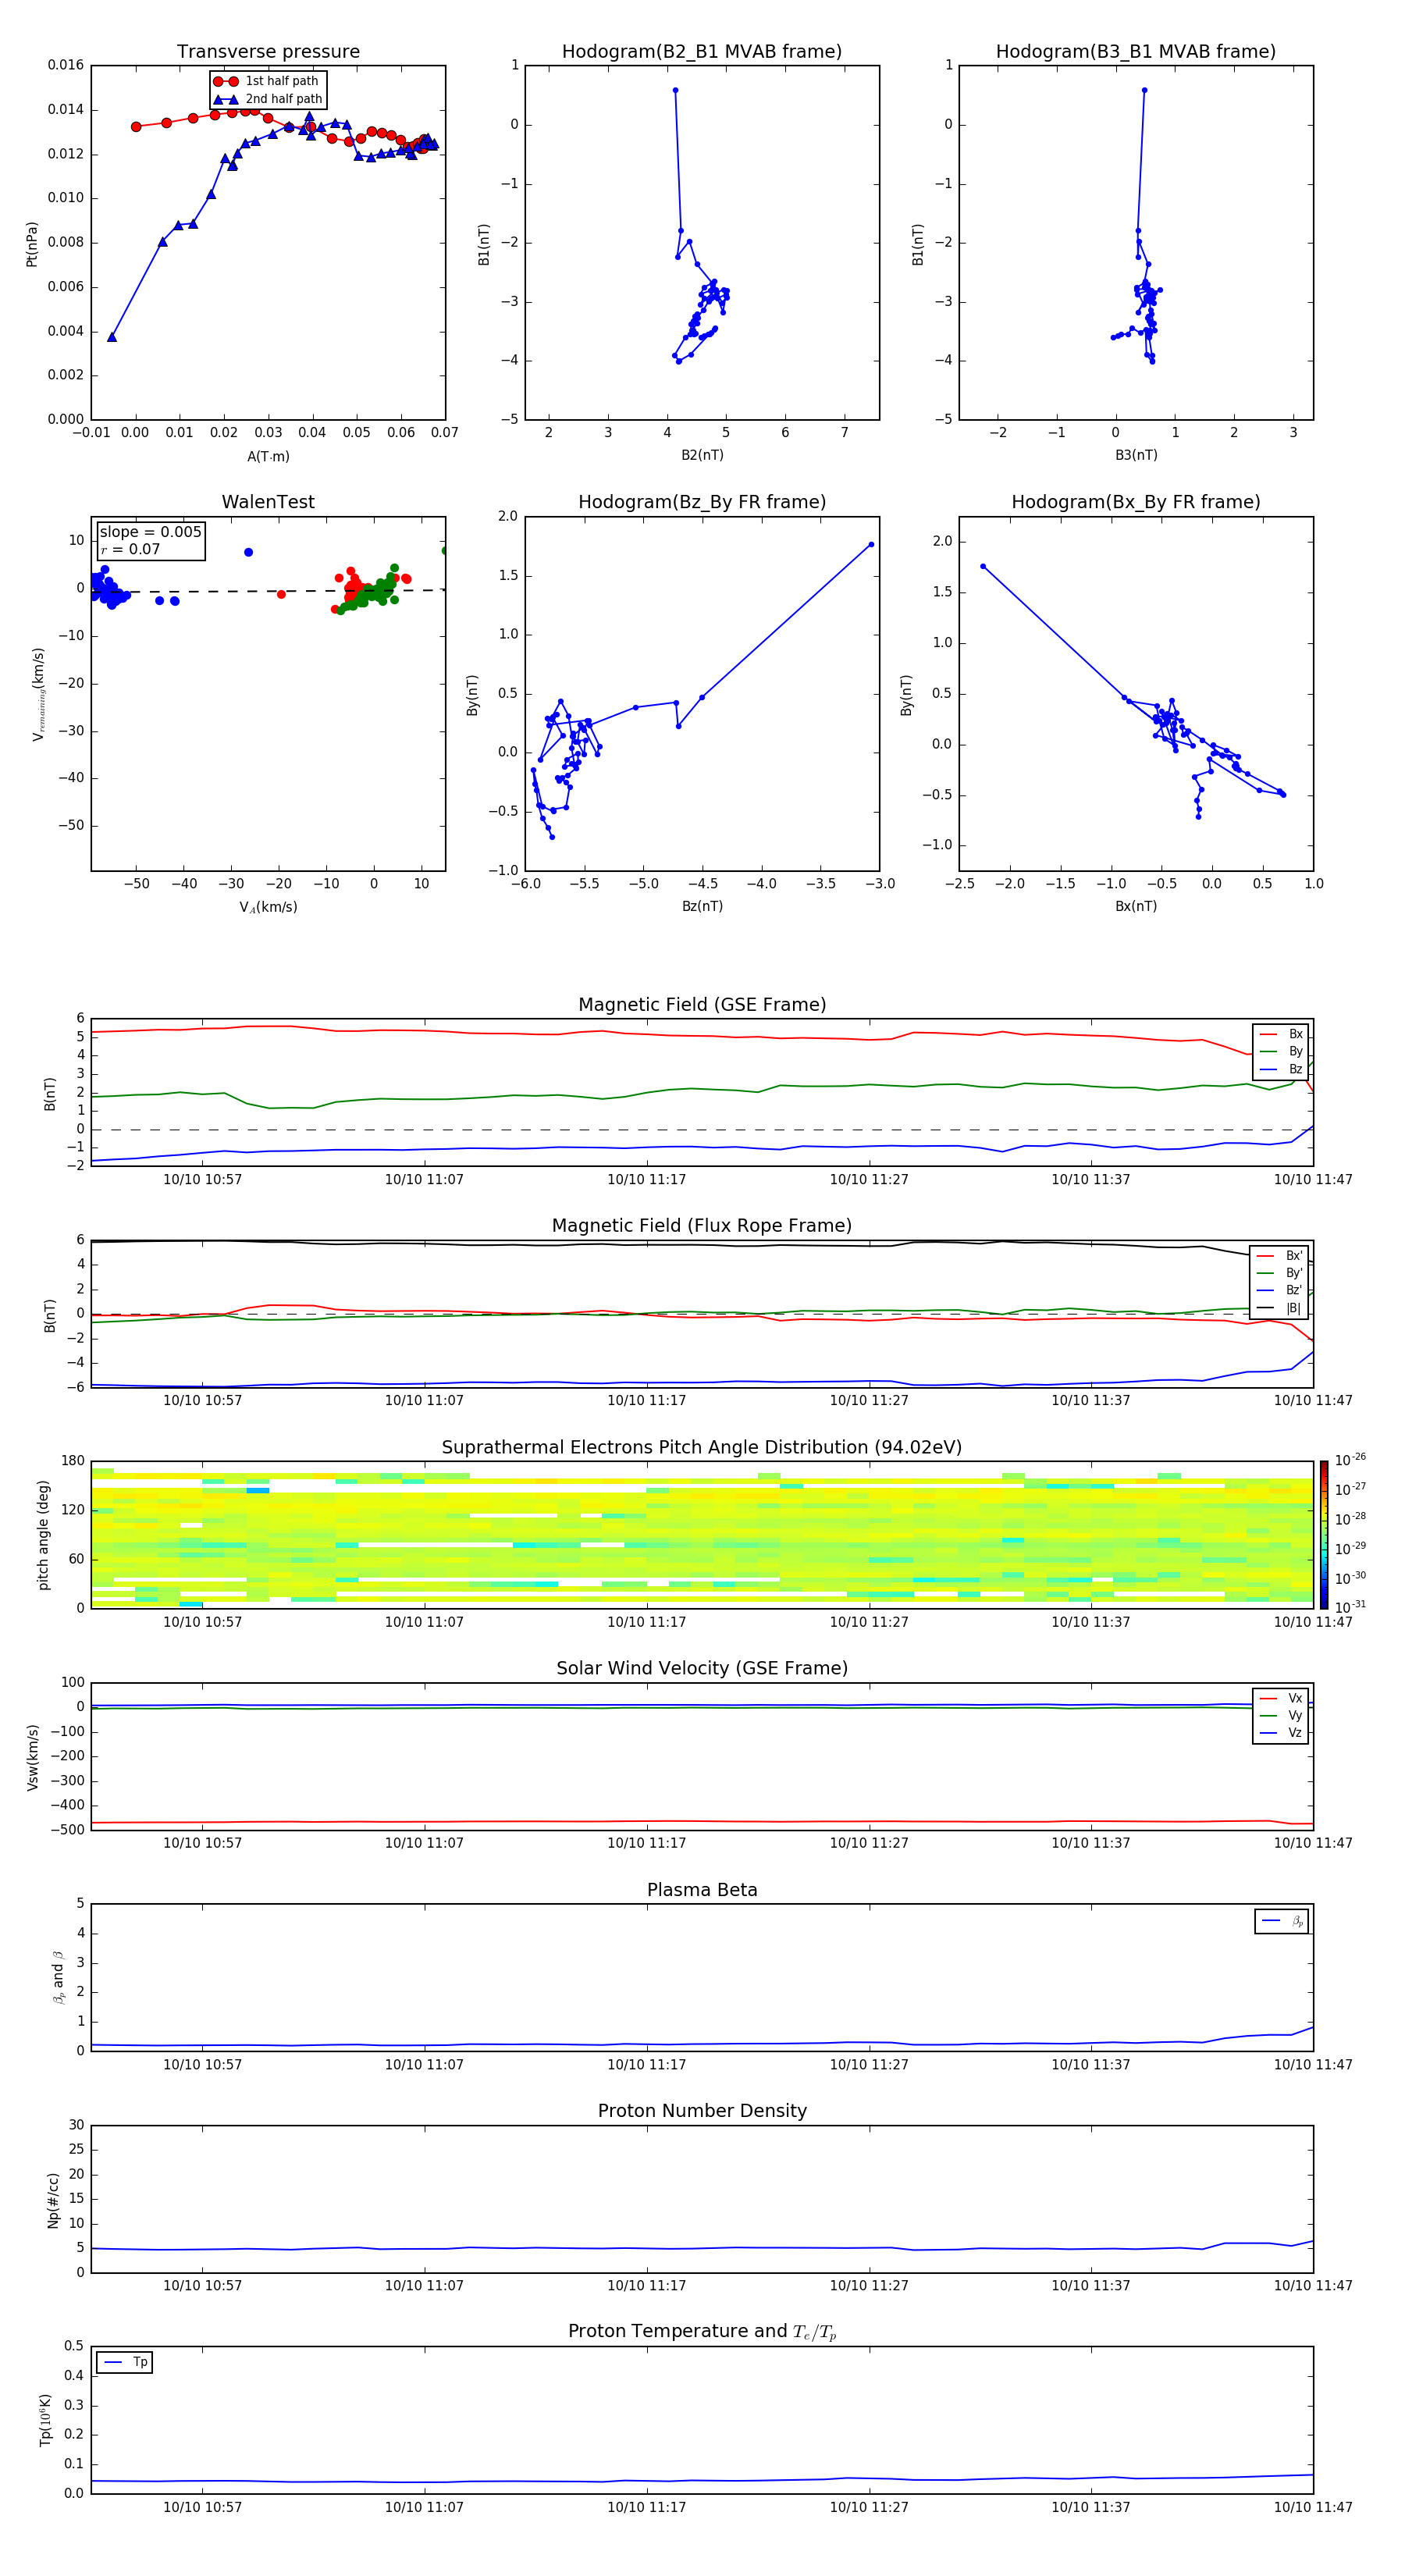Click "Bx'" in the Flux Rope legend
The image size is (1405, 2576).
coord(1294,1256)
